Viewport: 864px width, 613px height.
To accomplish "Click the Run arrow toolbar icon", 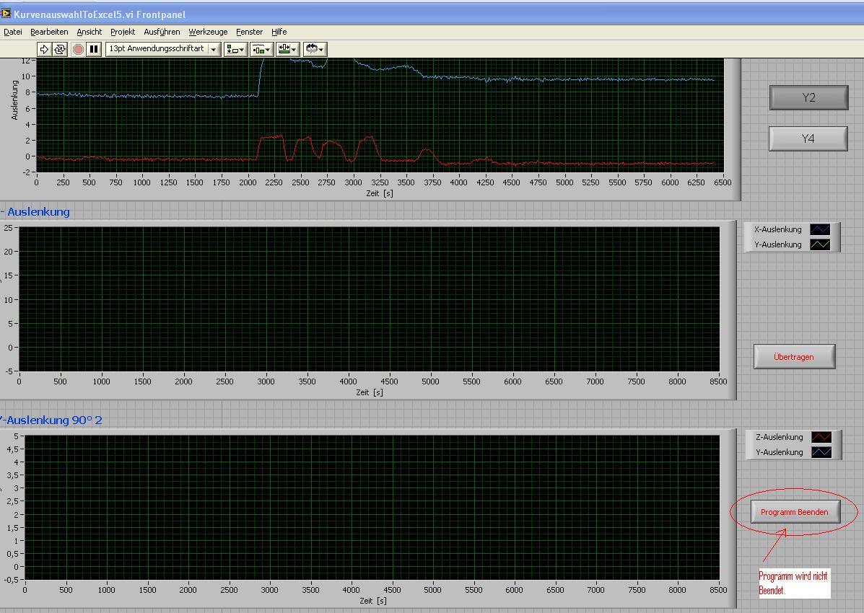I will point(44,49).
